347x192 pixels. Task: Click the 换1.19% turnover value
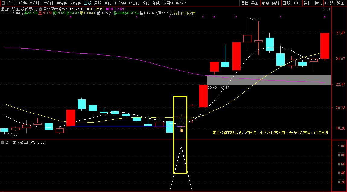(147, 13)
